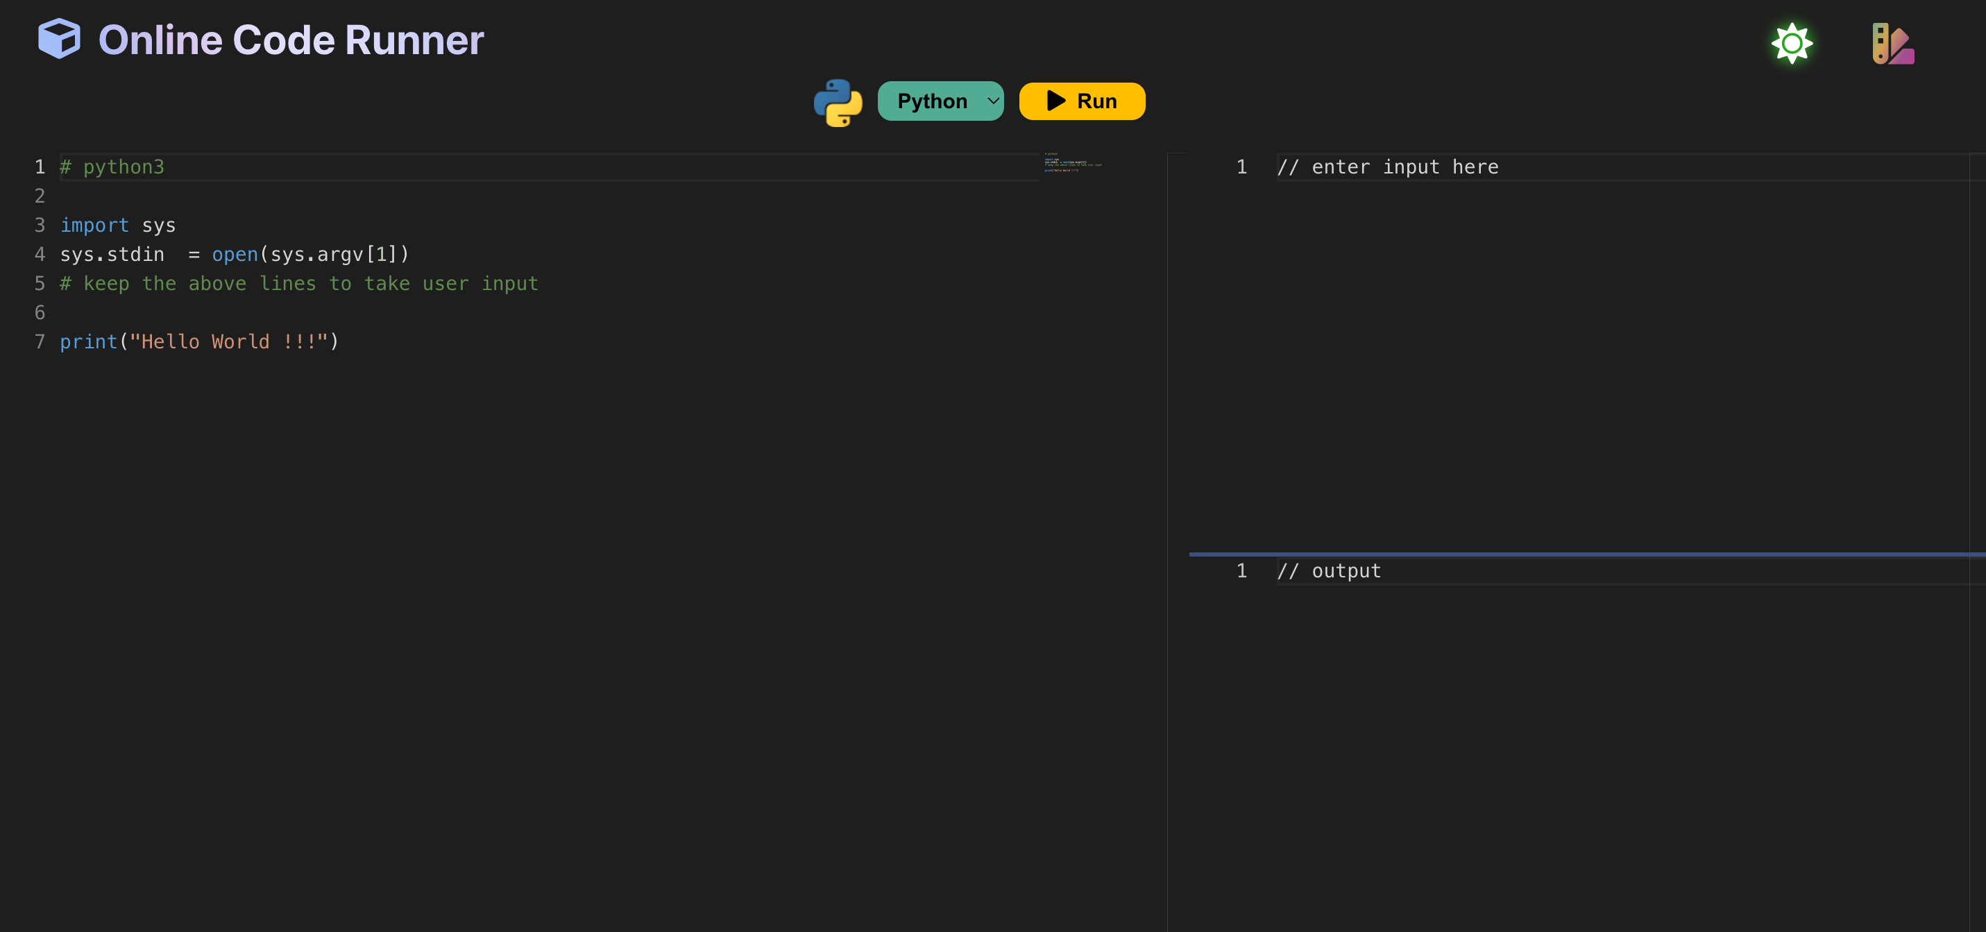Click the sys.stdin open line
Viewport: 1986px width, 932px height.
[235, 255]
